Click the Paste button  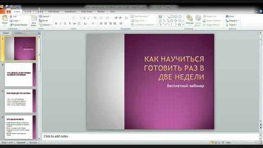point(5,20)
